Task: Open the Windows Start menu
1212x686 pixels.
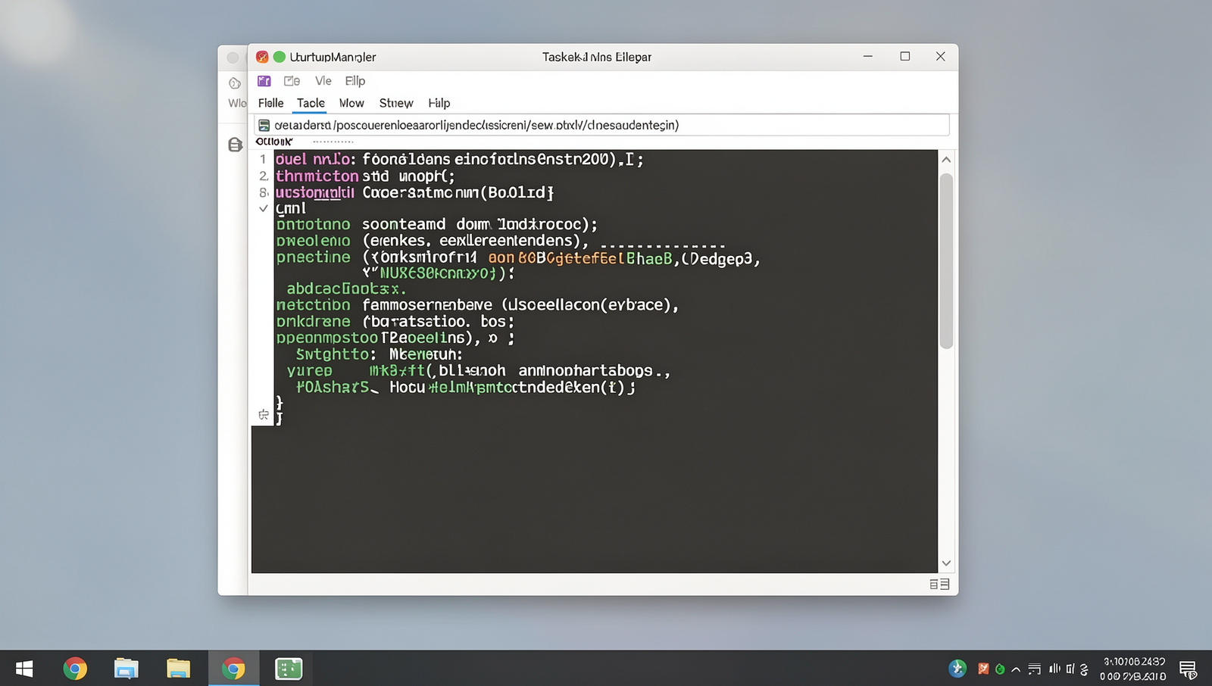Action: pyautogui.click(x=24, y=669)
